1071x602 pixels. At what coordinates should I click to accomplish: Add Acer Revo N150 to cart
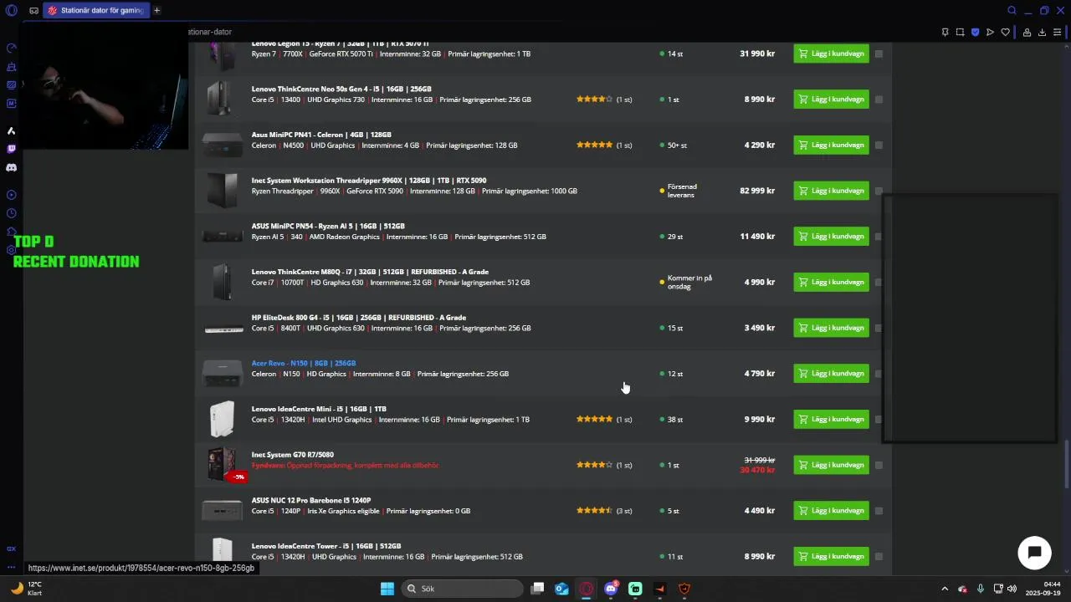(x=831, y=374)
